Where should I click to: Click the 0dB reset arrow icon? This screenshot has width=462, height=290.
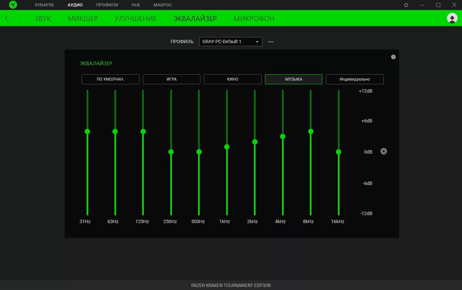(384, 152)
